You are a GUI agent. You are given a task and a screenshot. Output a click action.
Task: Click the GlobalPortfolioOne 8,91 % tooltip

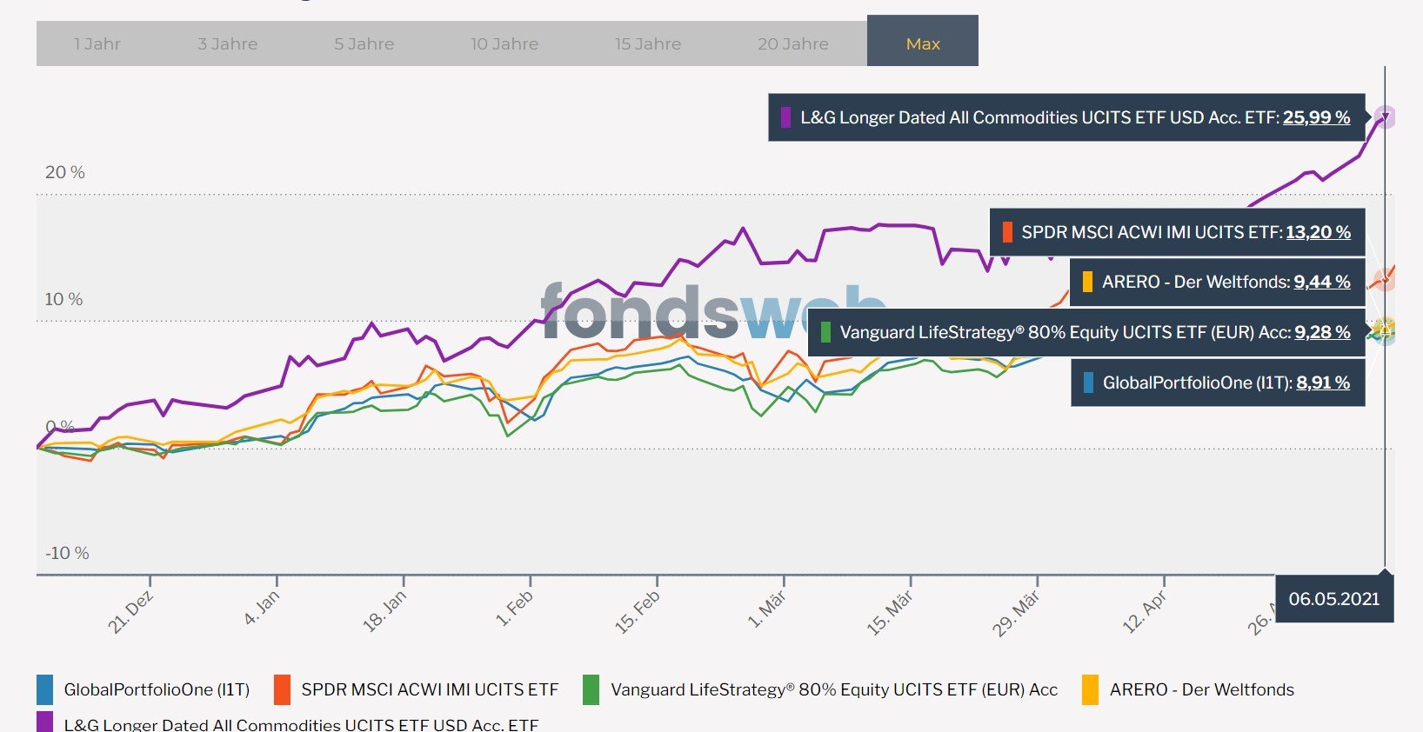click(1218, 383)
